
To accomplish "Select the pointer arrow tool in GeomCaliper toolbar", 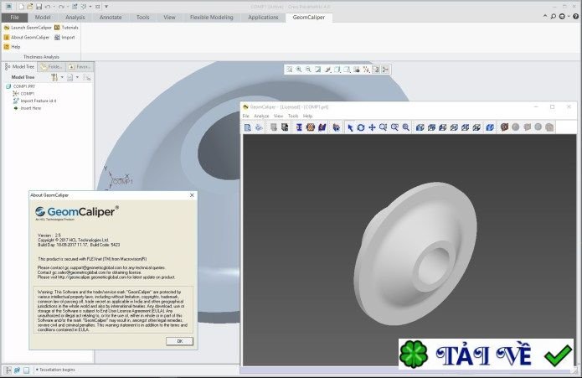I will coord(351,127).
